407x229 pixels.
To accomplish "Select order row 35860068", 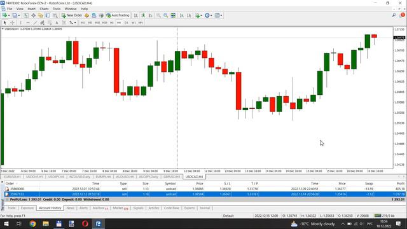I will [x=205, y=189].
